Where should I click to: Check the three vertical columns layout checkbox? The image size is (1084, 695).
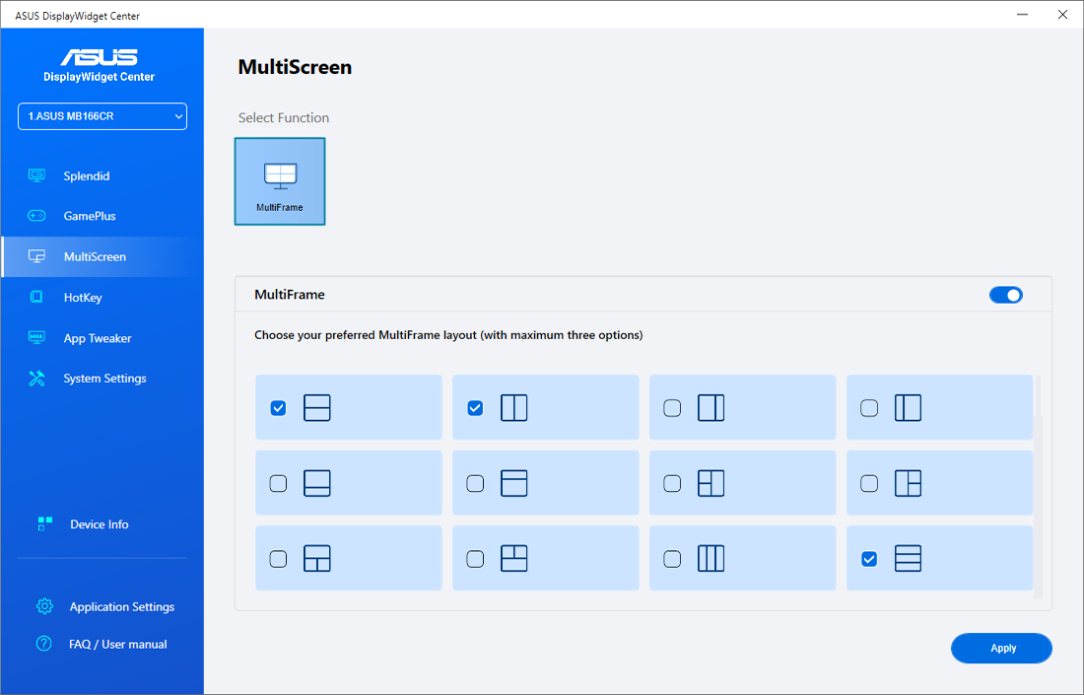pos(672,559)
